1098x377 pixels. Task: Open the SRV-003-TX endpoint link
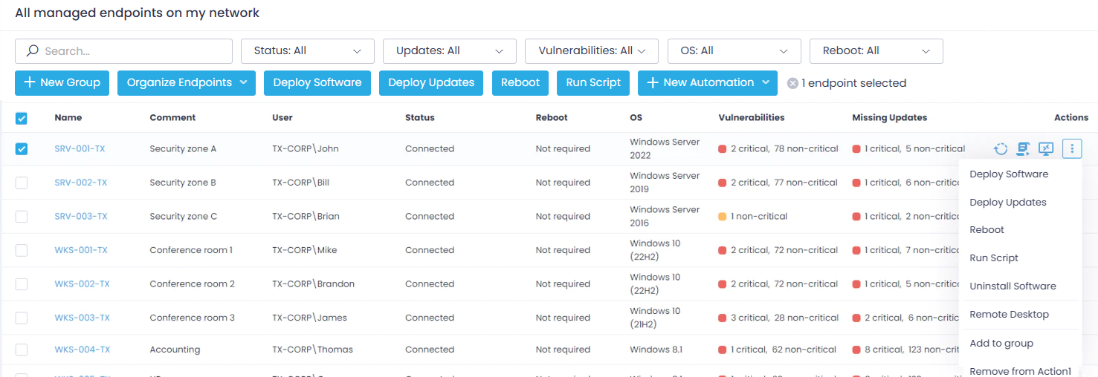pos(81,217)
